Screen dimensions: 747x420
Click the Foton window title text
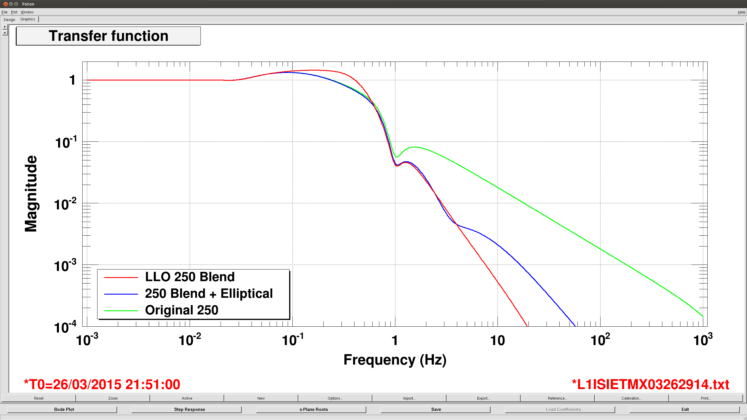click(x=28, y=4)
